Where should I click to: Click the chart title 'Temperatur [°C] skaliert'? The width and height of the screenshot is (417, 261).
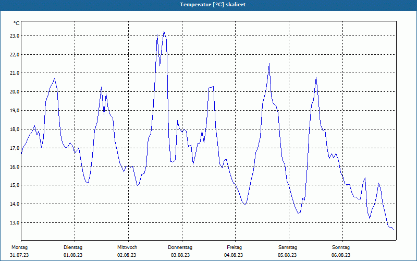pos(213,5)
